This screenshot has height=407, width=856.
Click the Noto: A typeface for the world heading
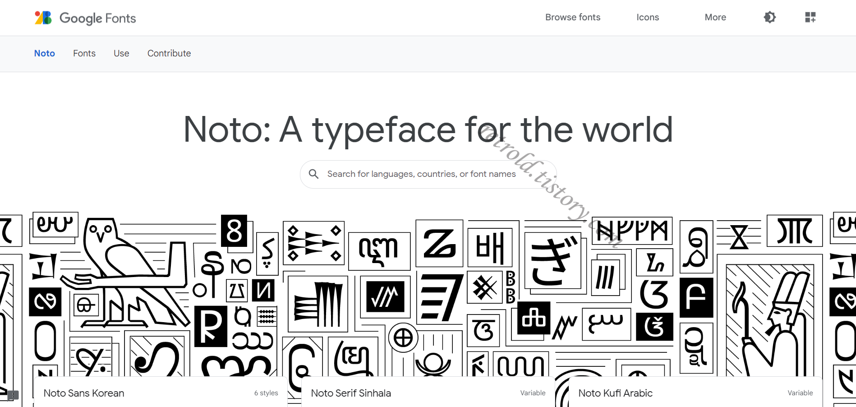428,129
